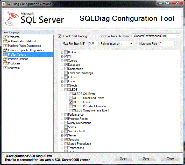This screenshot has height=165, width=185.
Task: Check OLEDB QueryInterface Event checkbox
Action: pos(71,110)
